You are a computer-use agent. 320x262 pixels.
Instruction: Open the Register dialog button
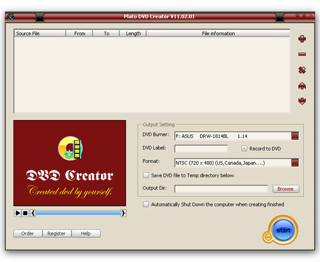click(x=57, y=233)
